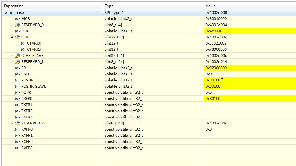This screenshot has width=296, height=166.
Task: Click the TXFR1 variable icon
Action: [17, 105]
